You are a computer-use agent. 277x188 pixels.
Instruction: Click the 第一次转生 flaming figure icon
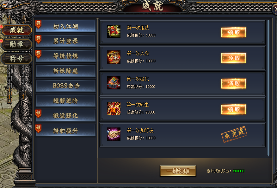[x=114, y=108]
